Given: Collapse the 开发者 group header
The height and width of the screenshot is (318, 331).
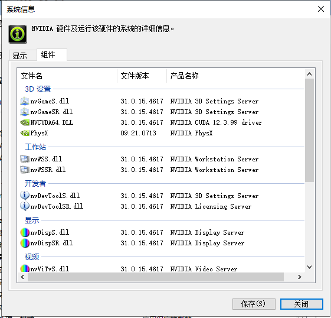Looking at the screenshot, I should coord(35,183).
